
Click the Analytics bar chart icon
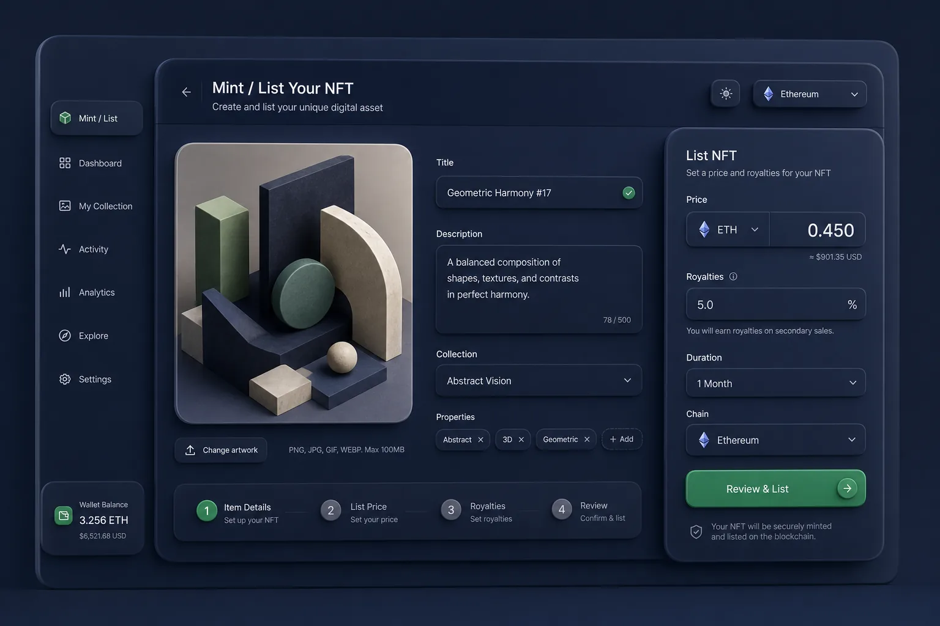tap(65, 292)
